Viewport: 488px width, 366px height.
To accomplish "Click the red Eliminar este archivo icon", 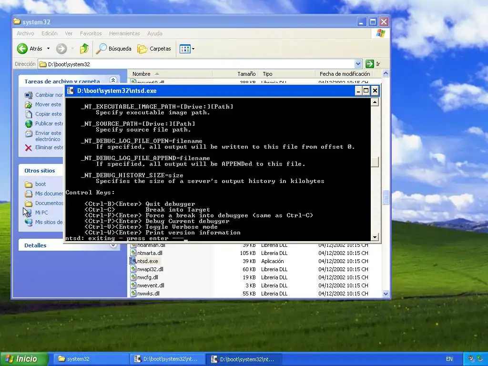I will (28, 148).
